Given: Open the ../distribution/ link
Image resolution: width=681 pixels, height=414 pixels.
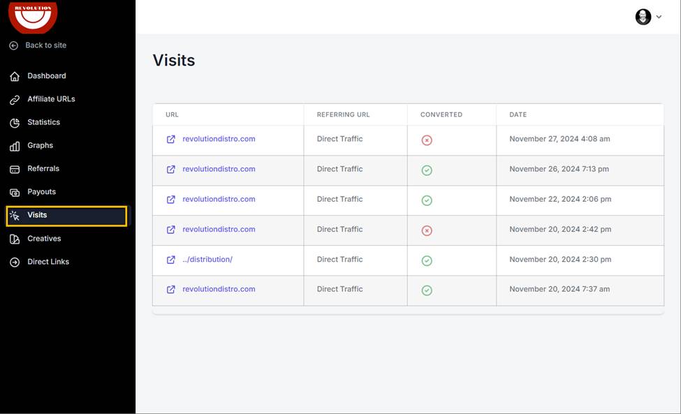Looking at the screenshot, I should coord(207,259).
